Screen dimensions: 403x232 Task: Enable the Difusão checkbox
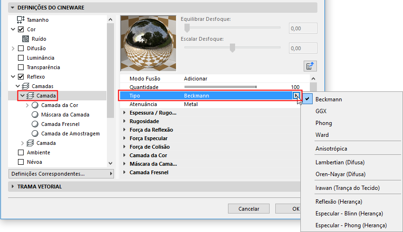21,48
